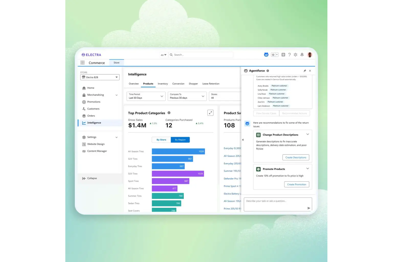The image size is (393, 262).
Task: Open the Stores filter dropdown
Action: [x=225, y=96]
